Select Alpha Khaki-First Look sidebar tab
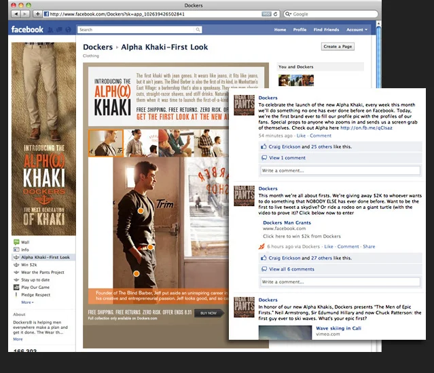The width and height of the screenshot is (434, 373). pos(43,257)
